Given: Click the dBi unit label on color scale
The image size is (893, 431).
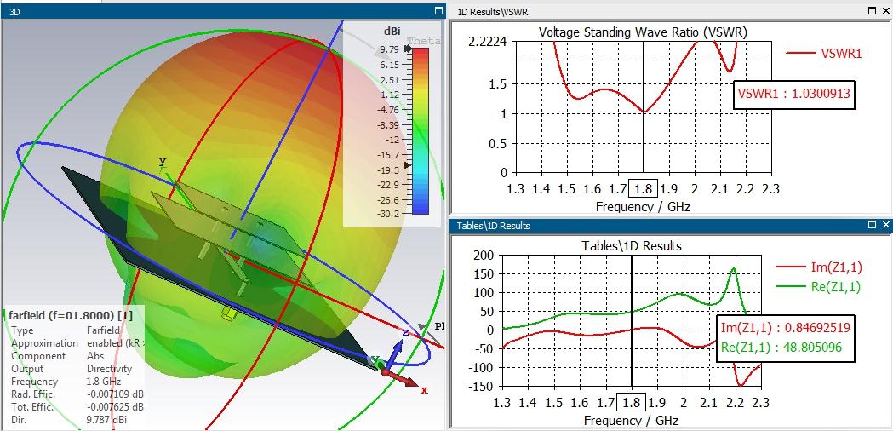Looking at the screenshot, I should 393,32.
